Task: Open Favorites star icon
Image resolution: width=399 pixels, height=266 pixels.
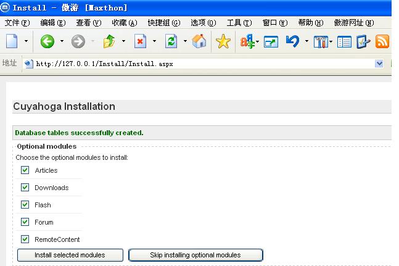Action: [x=223, y=41]
